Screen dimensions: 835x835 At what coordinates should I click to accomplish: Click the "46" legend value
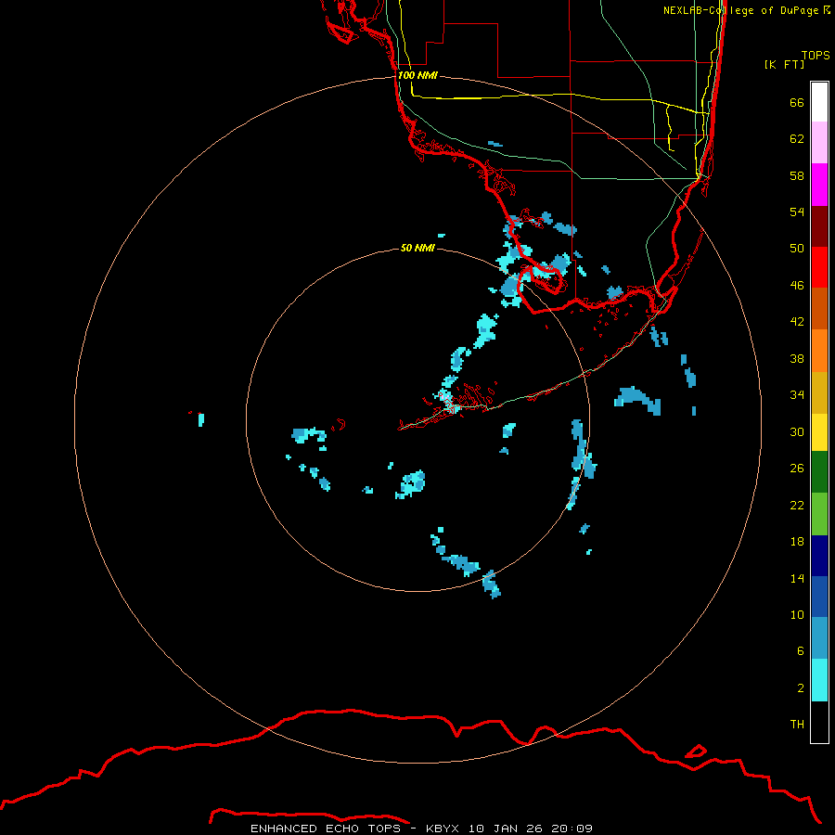tap(797, 285)
